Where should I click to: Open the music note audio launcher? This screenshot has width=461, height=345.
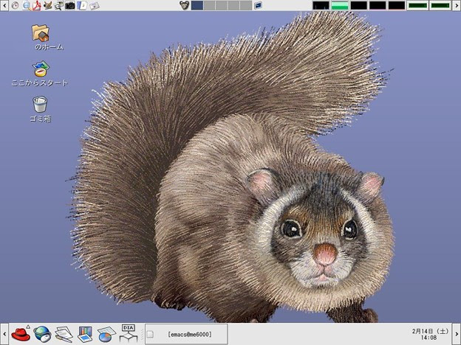coord(82,5)
